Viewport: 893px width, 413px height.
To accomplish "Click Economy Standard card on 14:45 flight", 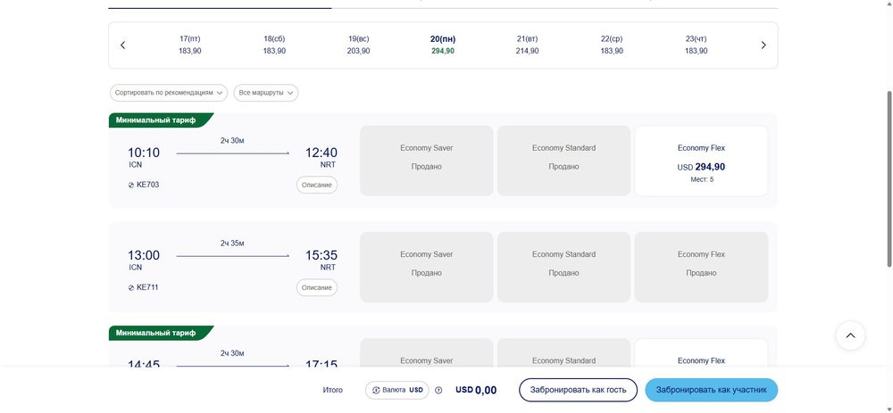I will pyautogui.click(x=563, y=352).
